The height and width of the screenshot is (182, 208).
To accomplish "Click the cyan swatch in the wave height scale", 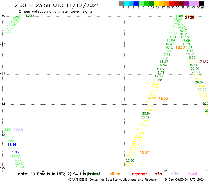I will click(126, 4).
